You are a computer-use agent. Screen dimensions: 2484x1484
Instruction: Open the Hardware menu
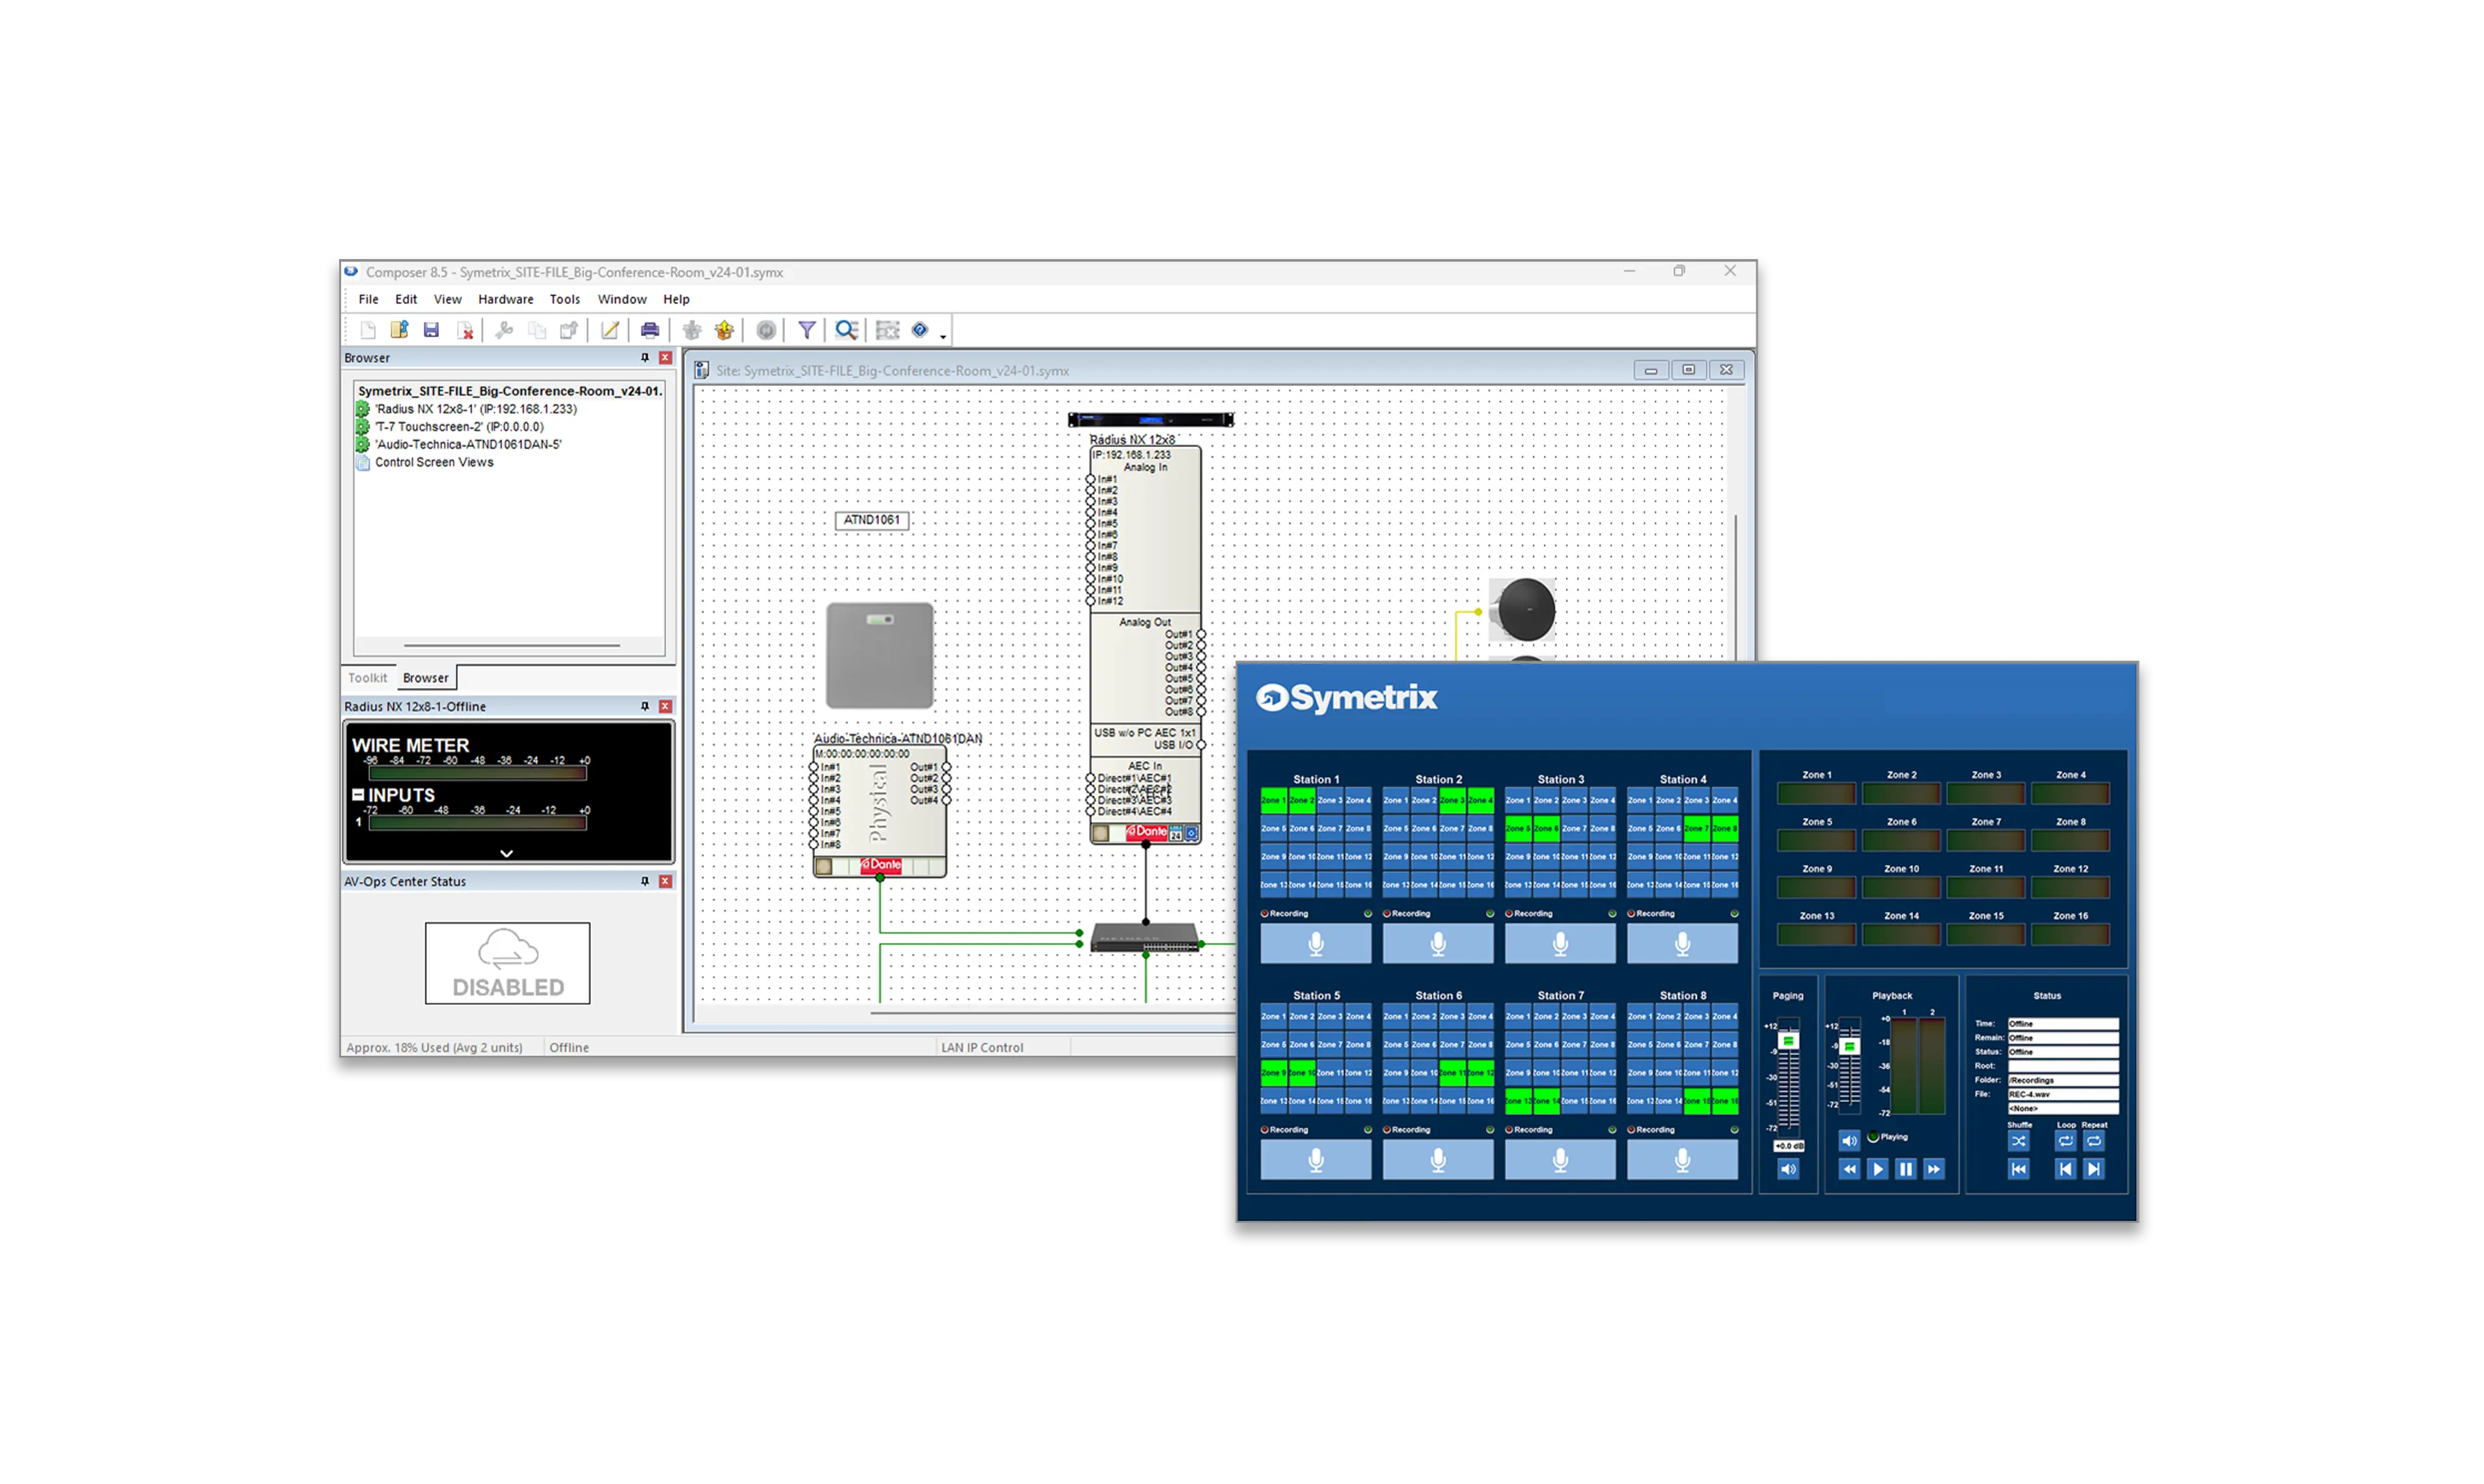[x=505, y=299]
